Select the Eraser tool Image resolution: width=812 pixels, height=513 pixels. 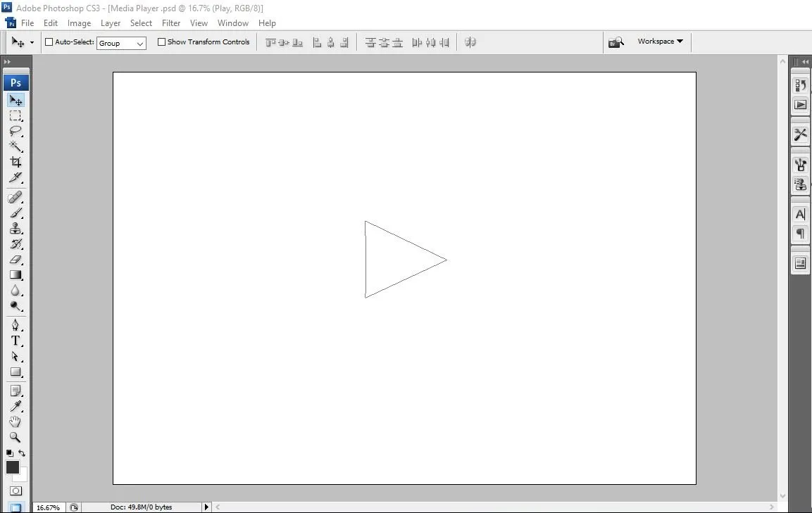tap(15, 260)
